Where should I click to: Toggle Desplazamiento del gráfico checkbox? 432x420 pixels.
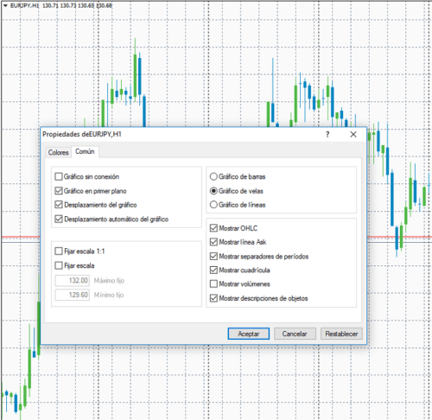(59, 205)
